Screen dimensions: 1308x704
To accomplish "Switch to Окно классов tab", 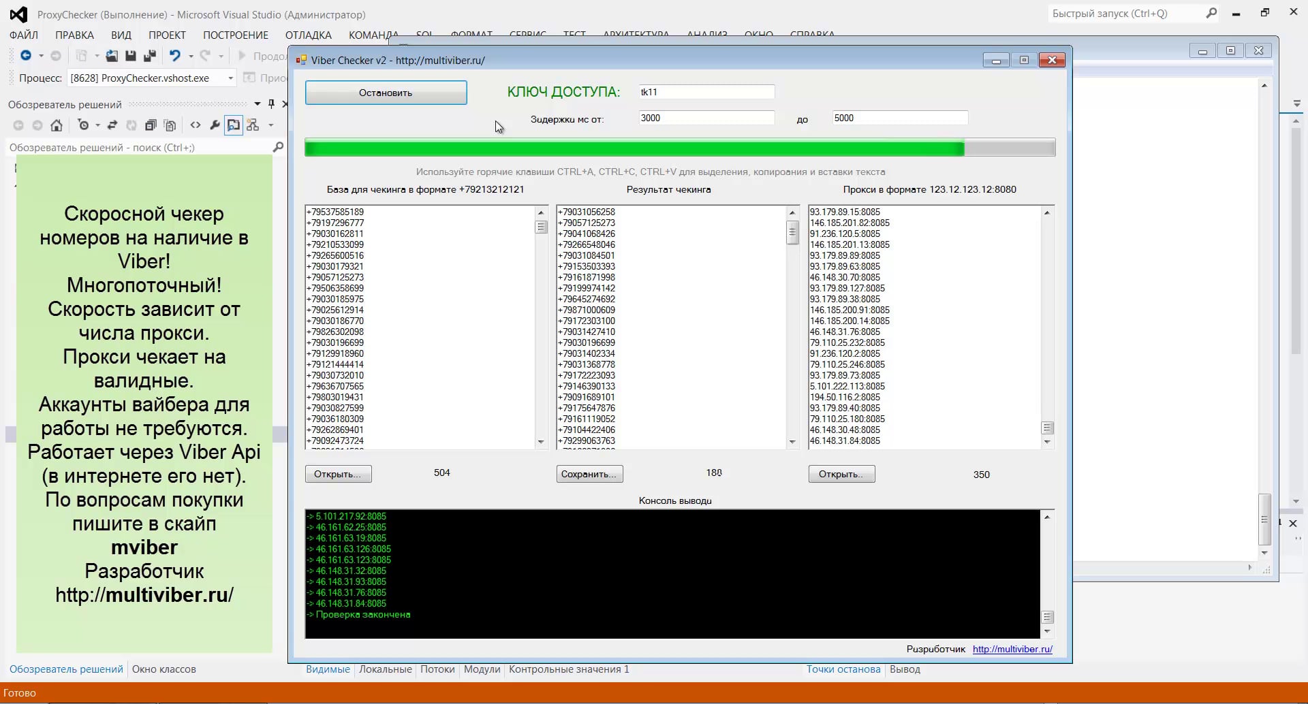I will coord(164,669).
